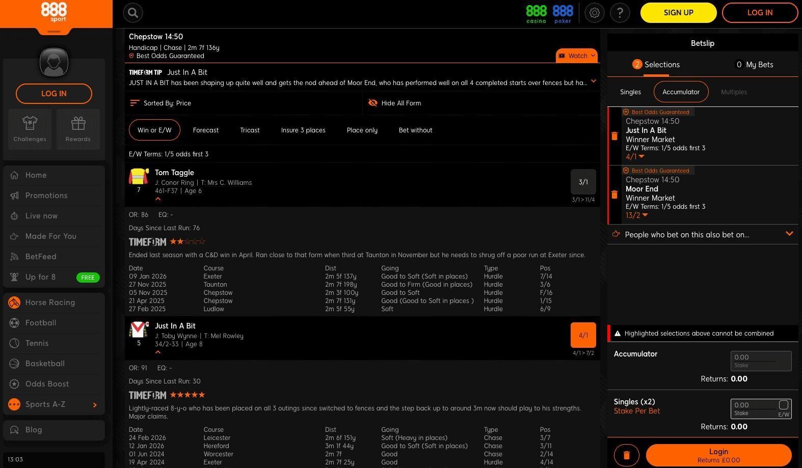Toggle Hide All Form

click(395, 103)
